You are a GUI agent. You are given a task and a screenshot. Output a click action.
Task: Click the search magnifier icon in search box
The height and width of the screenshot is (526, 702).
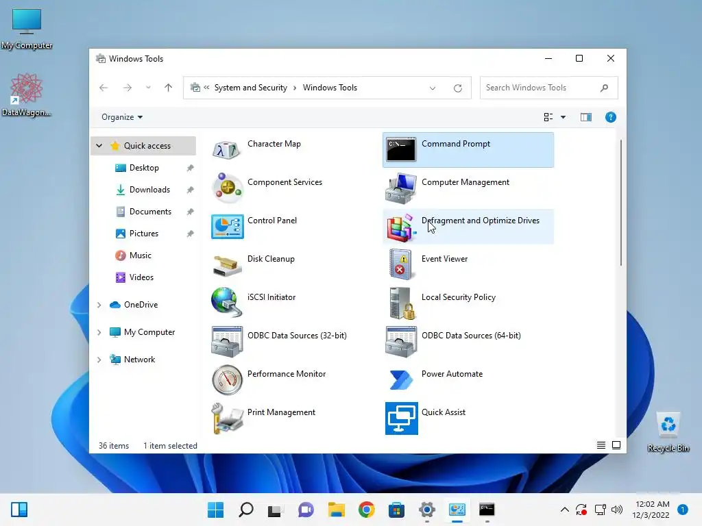click(605, 88)
